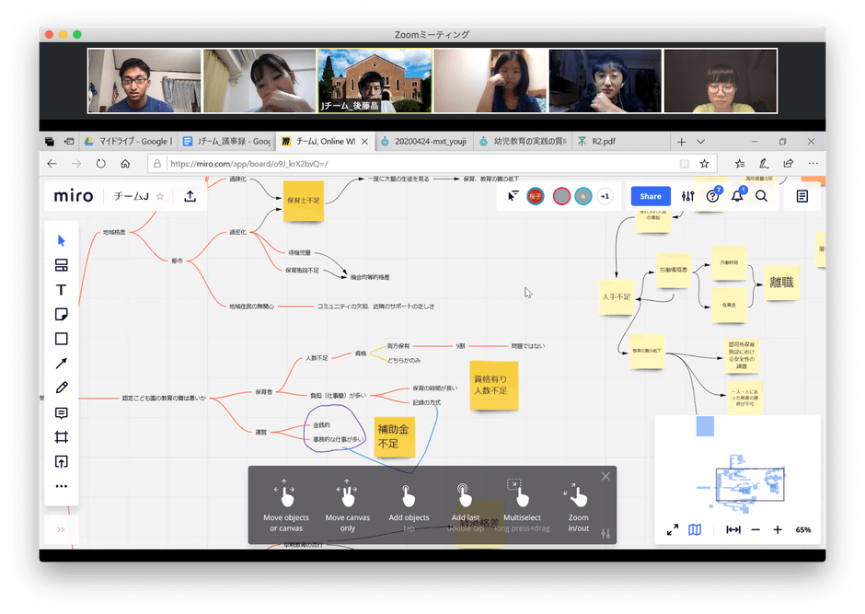Viewport: 865px width, 614px height.
Task: Select the Sticky note tool
Action: coord(62,315)
